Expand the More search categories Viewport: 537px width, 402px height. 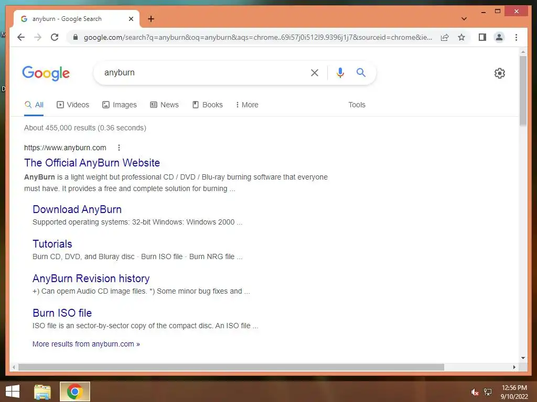247,105
